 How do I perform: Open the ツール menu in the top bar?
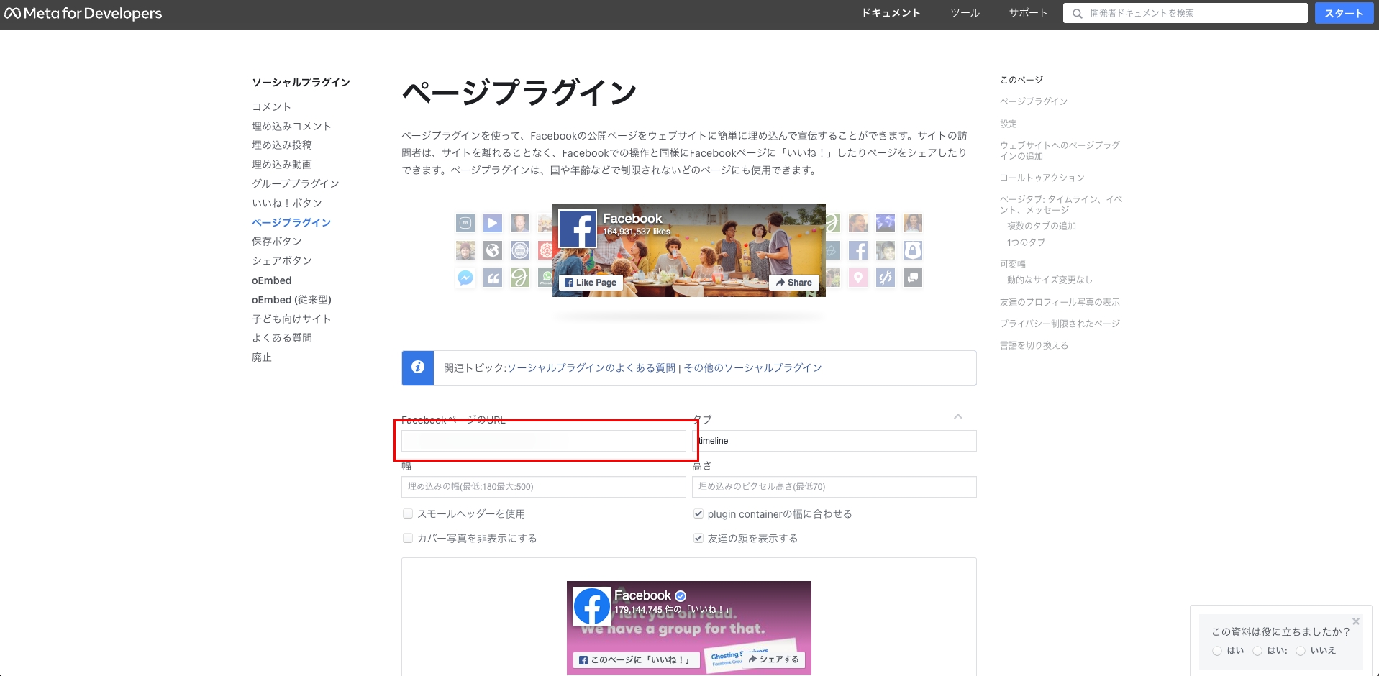tap(964, 12)
